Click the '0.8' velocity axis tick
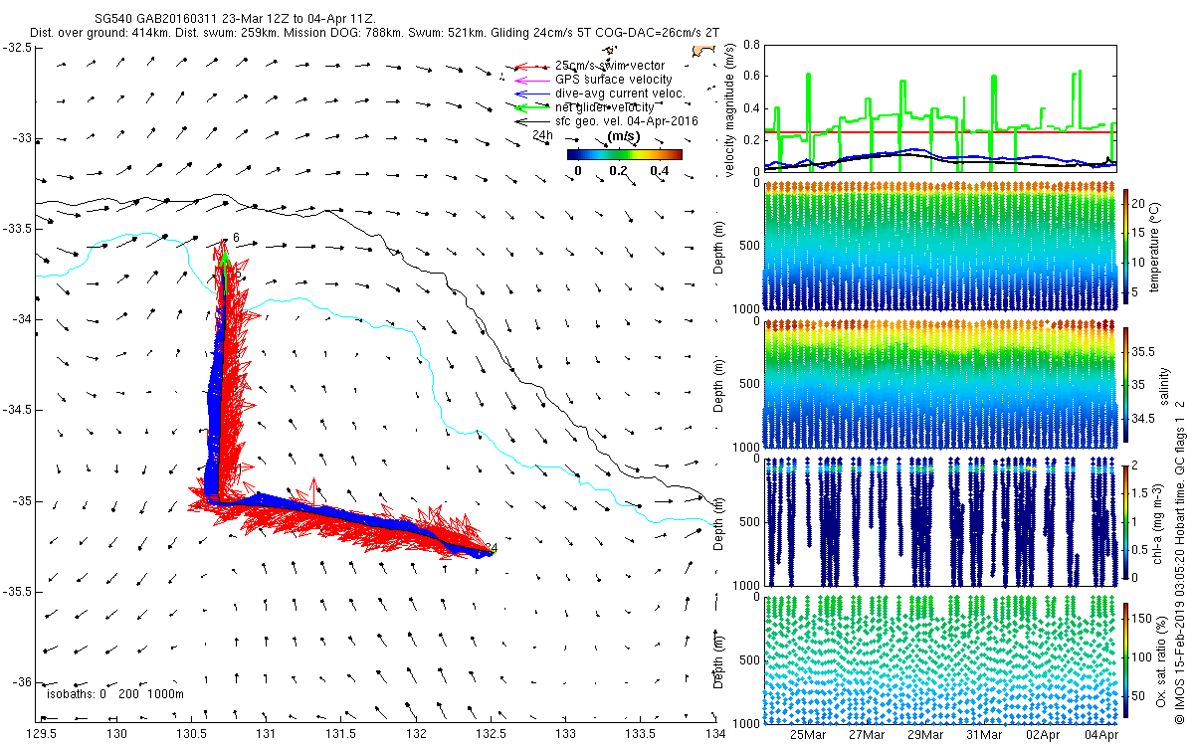Viewport: 1194px width, 746px height. point(751,46)
